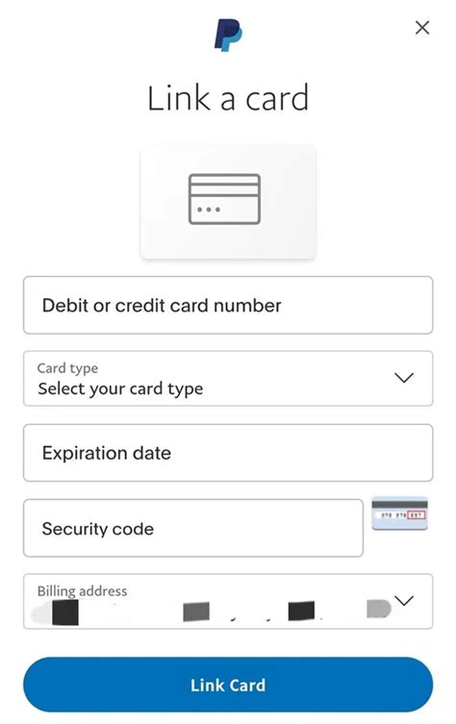Click the redacted billing address text
Screen dimensions: 456x724
click(x=211, y=612)
